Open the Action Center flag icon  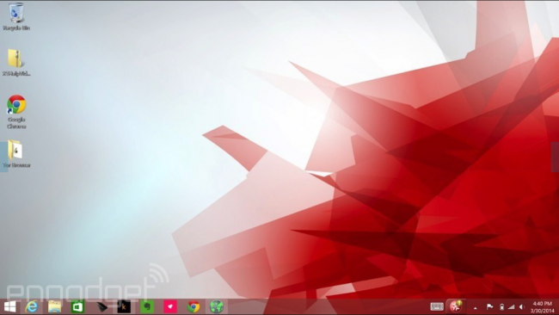[490, 306]
